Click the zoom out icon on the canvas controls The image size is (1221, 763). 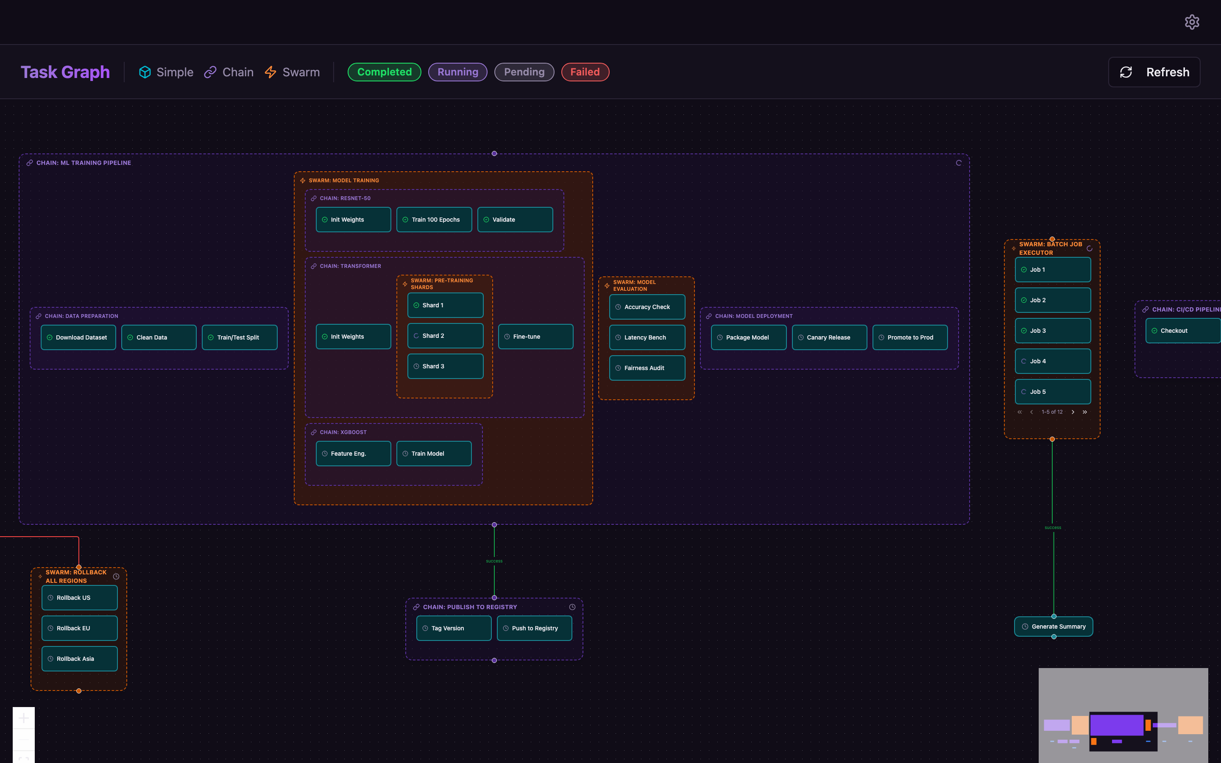[24, 740]
